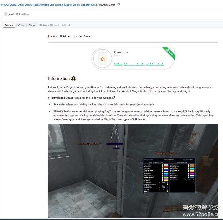Screen dimensions: 223x220
Task: Click the External Game Project description paragraph
Action: [x=129, y=89]
